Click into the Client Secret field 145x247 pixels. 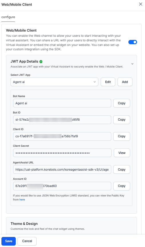pos(62,153)
